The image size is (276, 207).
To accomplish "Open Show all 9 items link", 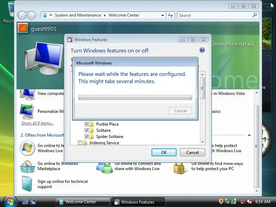I will click(38, 123).
